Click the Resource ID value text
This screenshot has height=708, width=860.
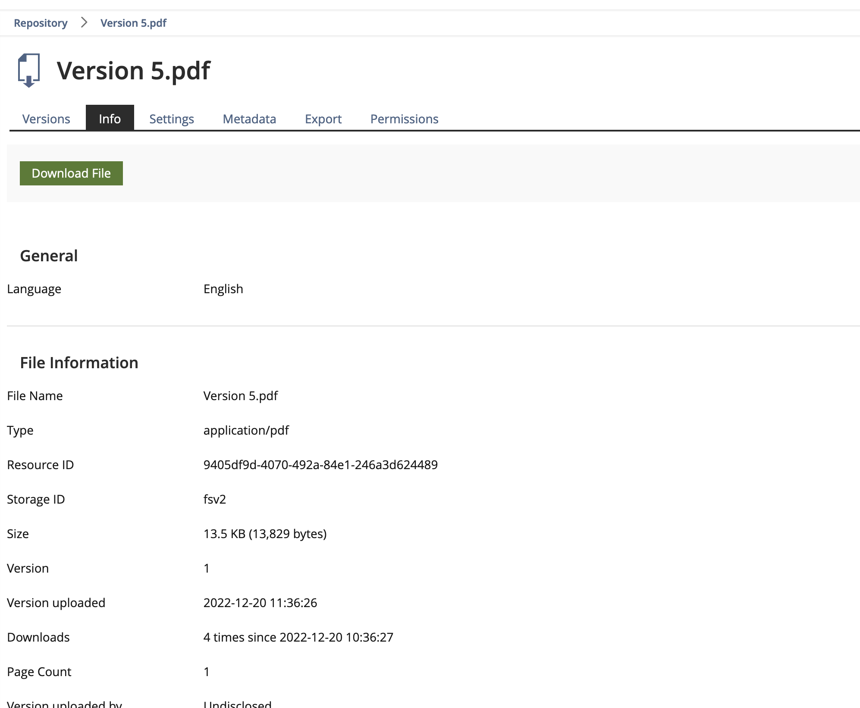[x=320, y=464]
